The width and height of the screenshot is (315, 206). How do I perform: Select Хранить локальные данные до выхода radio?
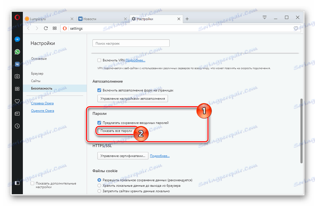pos(99,185)
